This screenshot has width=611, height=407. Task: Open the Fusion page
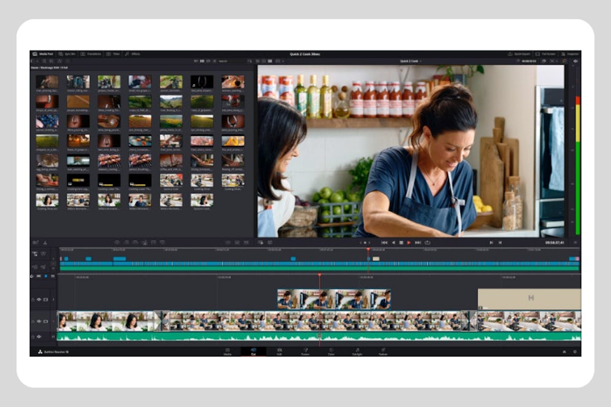pyautogui.click(x=304, y=351)
